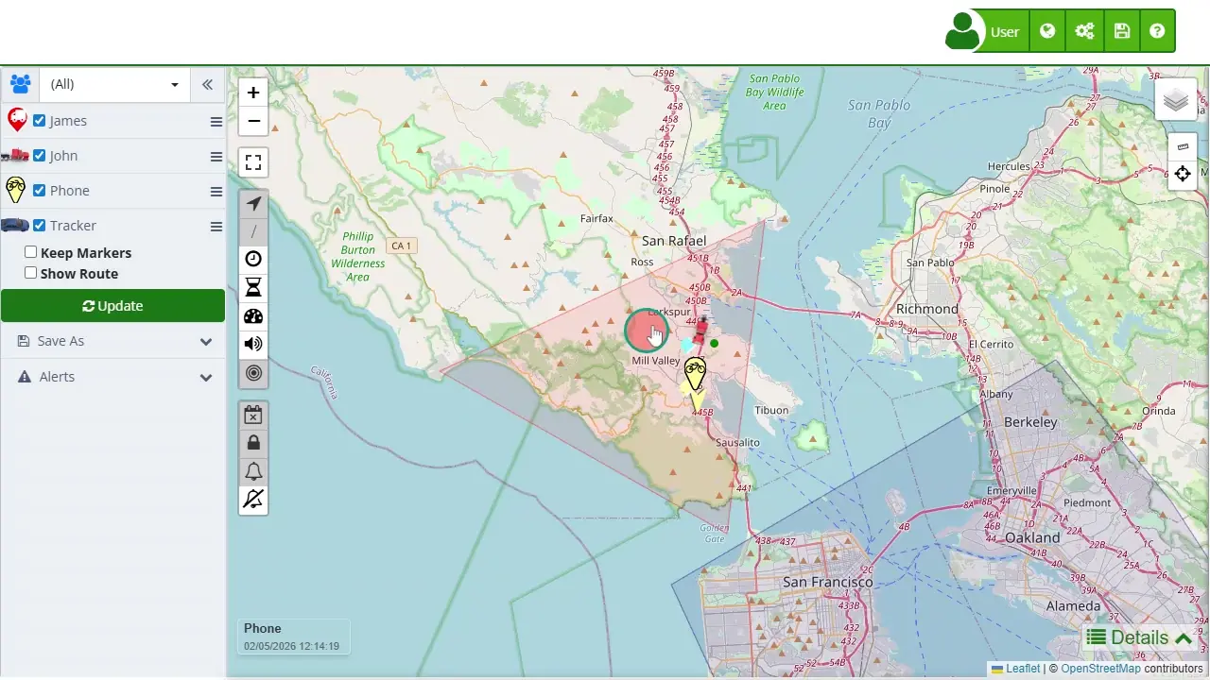Enable the Keep Markers checkbox
The image size is (1210, 680).
click(x=31, y=252)
